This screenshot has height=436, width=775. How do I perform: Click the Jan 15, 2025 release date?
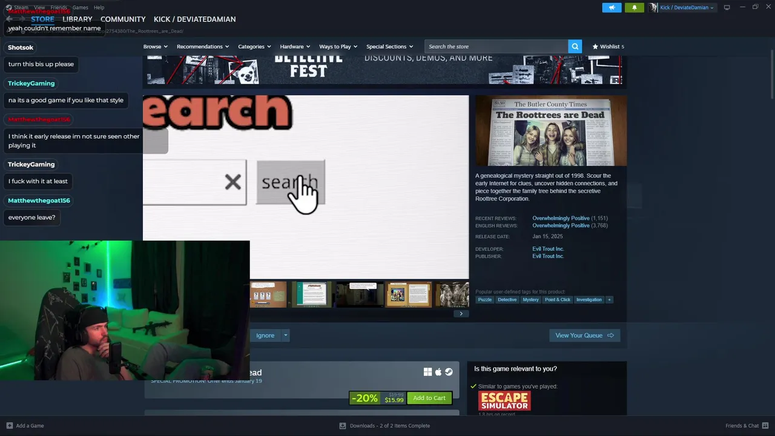point(547,237)
